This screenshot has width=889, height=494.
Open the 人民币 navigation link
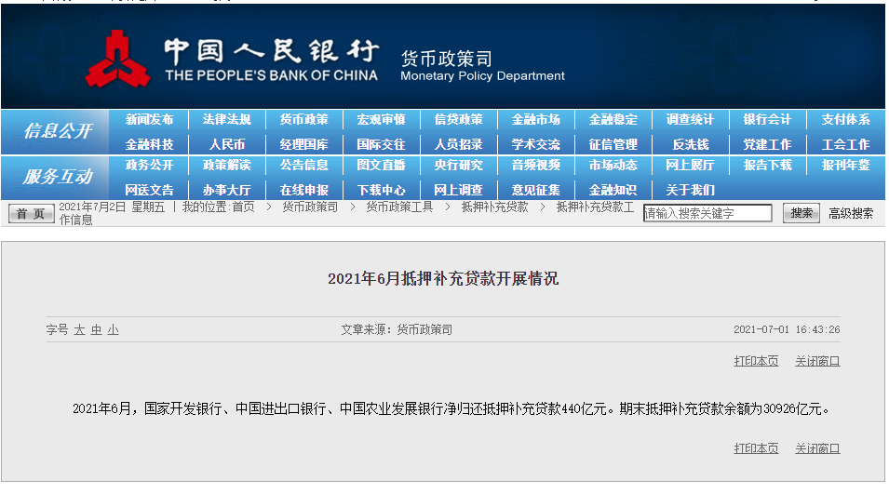[x=226, y=144]
